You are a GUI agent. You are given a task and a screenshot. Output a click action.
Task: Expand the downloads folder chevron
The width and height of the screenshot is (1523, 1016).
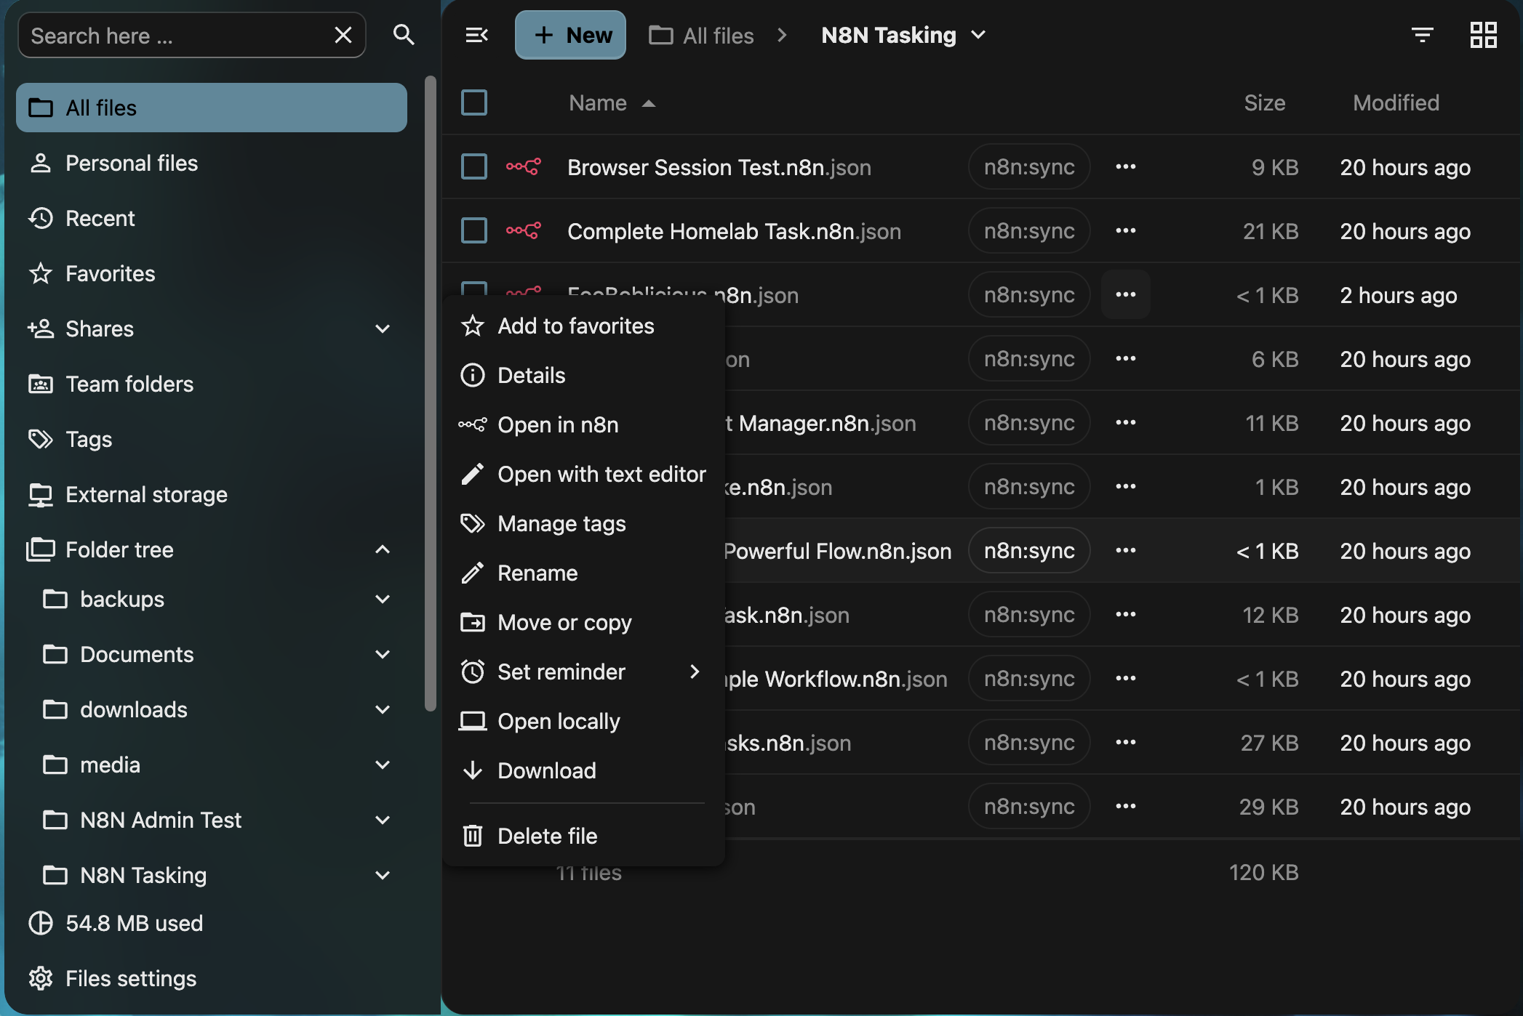pyautogui.click(x=383, y=709)
